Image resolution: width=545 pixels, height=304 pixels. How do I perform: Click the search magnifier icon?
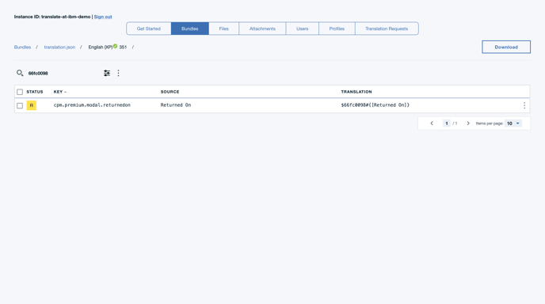coord(20,73)
